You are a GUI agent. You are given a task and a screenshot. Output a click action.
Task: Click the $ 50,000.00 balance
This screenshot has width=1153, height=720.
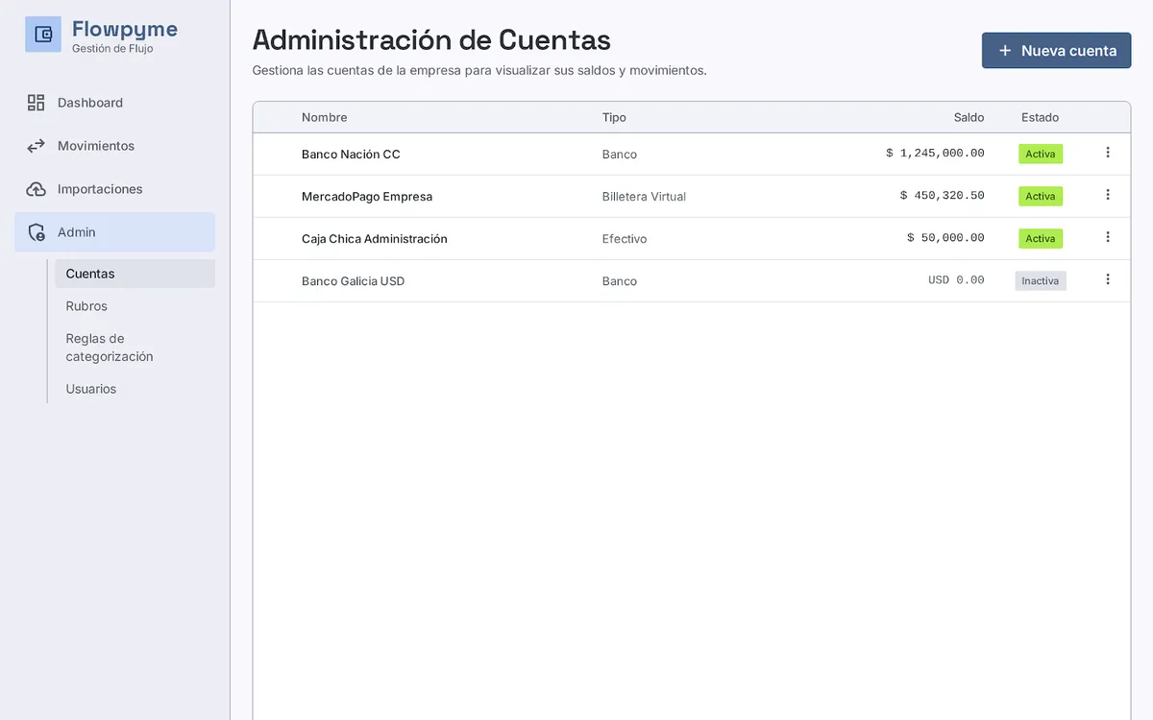(x=945, y=238)
